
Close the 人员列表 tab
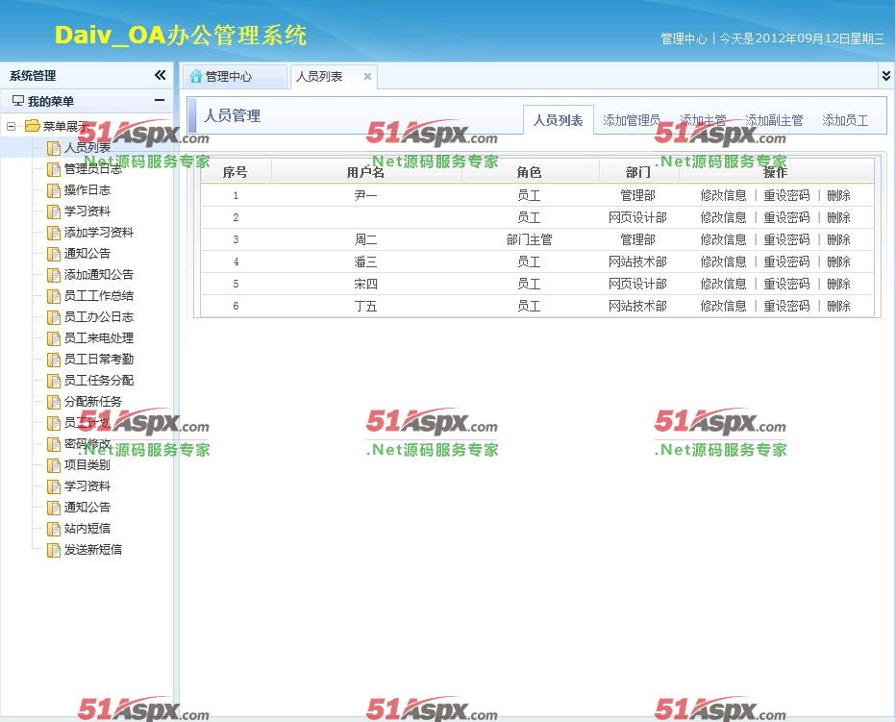367,76
